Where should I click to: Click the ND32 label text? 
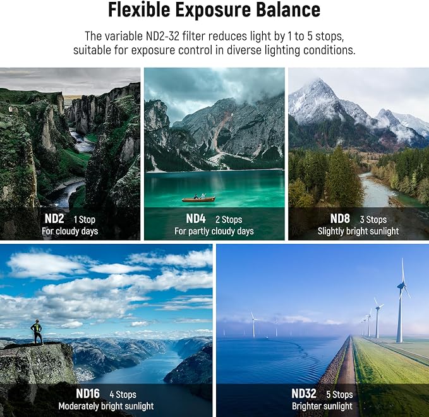(304, 394)
